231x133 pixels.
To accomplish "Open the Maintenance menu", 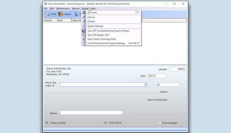I will pos(63,9).
